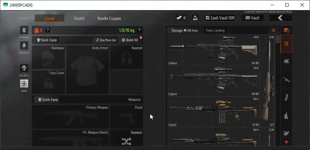Click the storage sort icon above the scrollbar
The width and height of the screenshot is (310, 150).
[274, 30]
